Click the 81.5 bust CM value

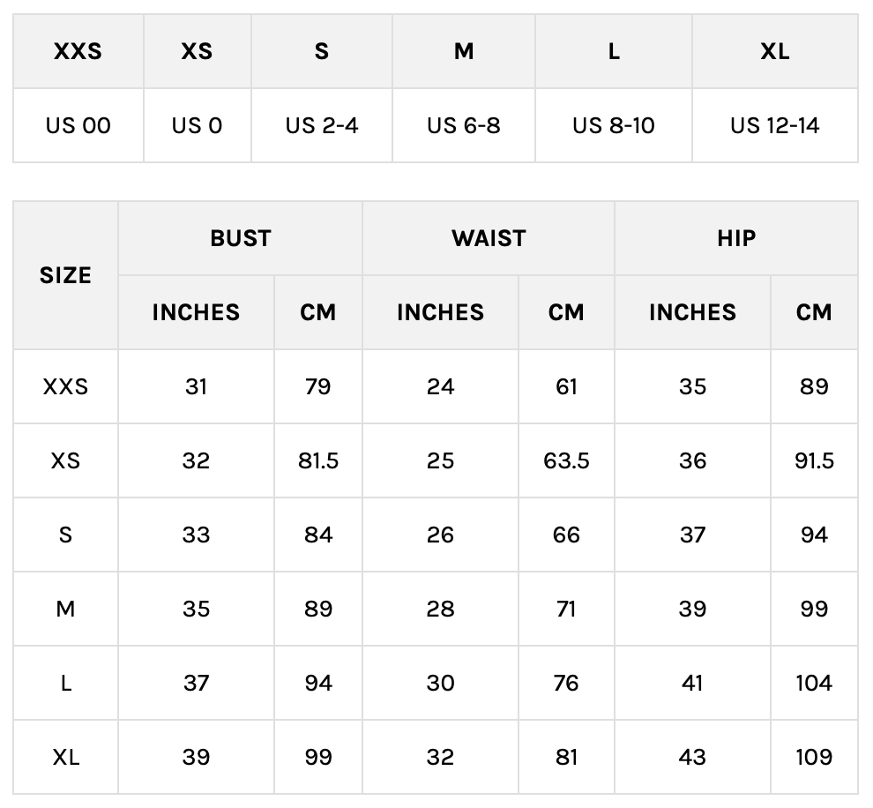coord(317,460)
